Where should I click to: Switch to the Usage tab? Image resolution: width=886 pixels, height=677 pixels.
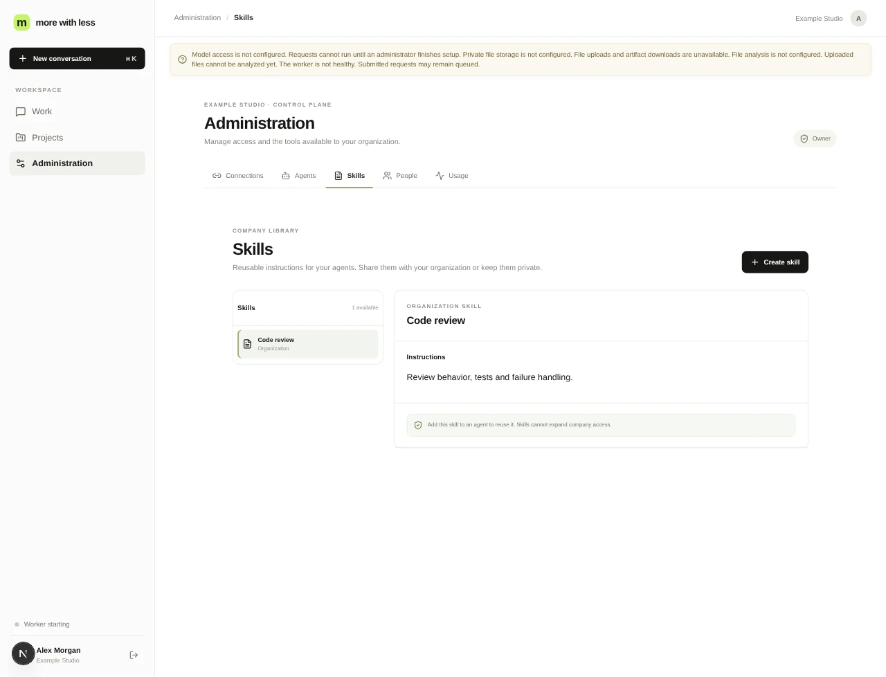pos(452,176)
